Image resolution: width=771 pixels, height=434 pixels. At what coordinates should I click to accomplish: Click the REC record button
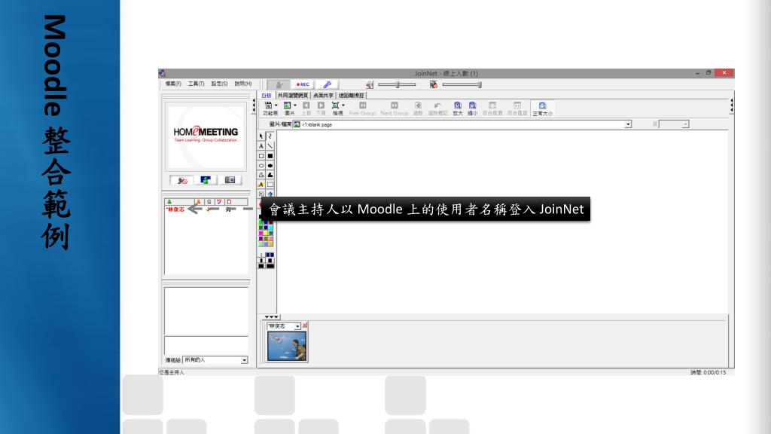pos(303,84)
